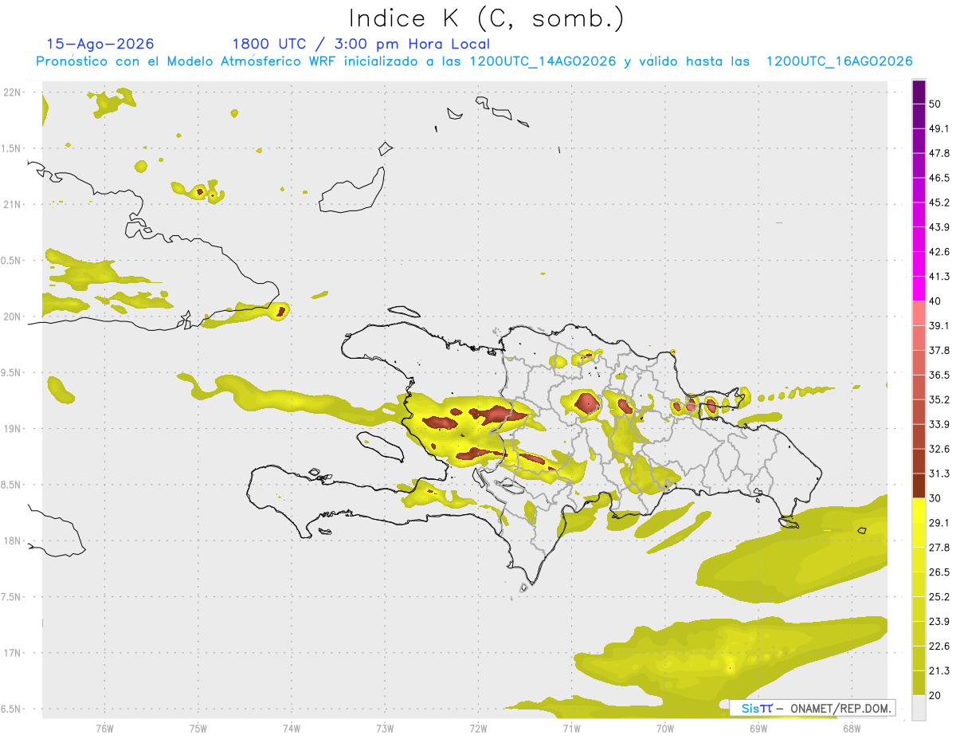Pick the dark purple legend band between 49.1 and 50
Viewport: 956px width, 739px height.
pos(919,116)
